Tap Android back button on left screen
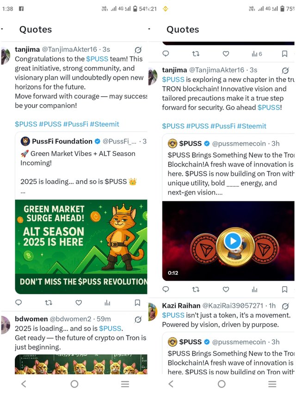 (x=24, y=384)
